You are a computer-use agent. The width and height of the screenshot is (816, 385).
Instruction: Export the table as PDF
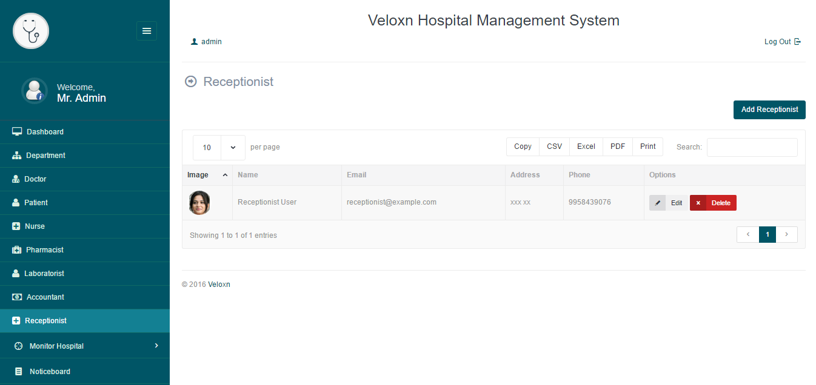tap(618, 146)
